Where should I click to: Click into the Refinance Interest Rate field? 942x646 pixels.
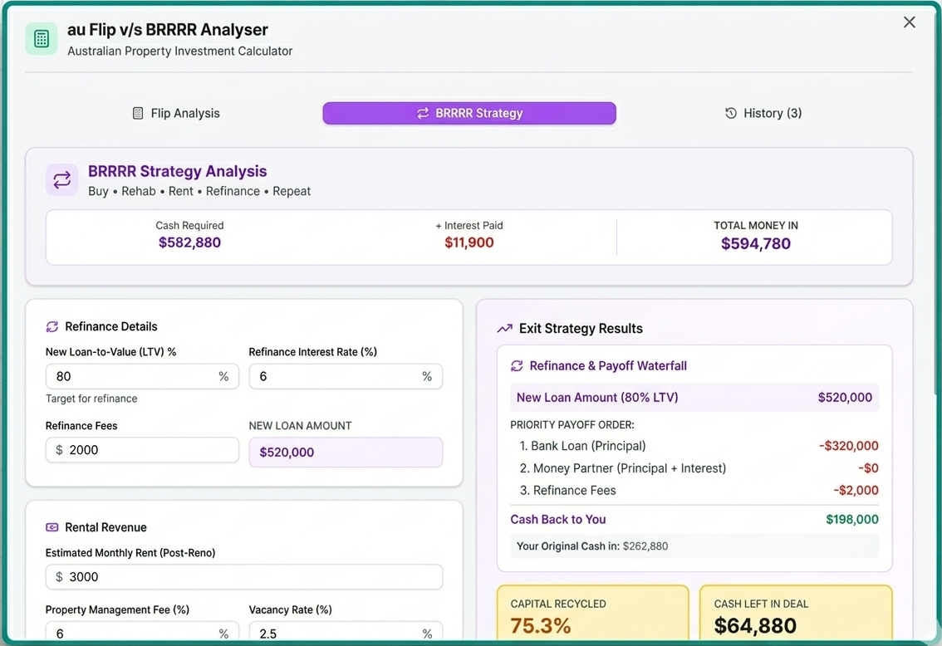[x=335, y=376]
